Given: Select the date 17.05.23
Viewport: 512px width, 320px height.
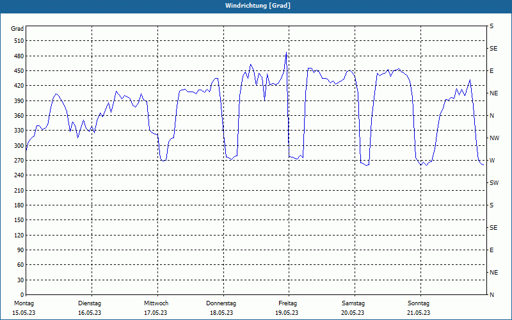Looking at the screenshot, I should coord(156,313).
